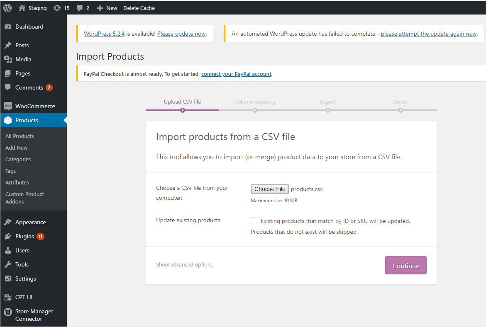Click the Upload CSV file step marker
The height and width of the screenshot is (327, 486).
click(x=183, y=110)
